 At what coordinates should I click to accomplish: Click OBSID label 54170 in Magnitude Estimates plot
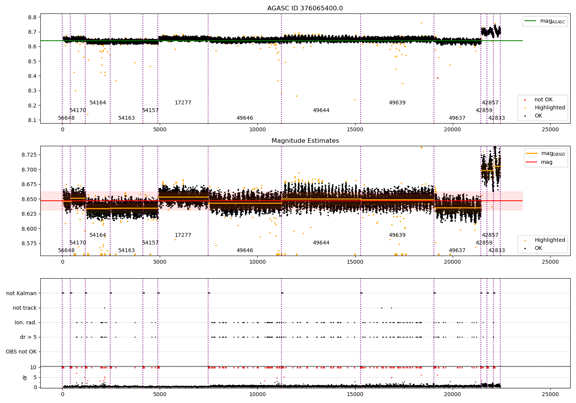point(78,243)
